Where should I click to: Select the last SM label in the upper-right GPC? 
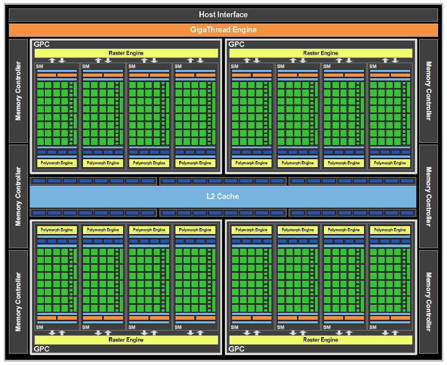[x=373, y=66]
